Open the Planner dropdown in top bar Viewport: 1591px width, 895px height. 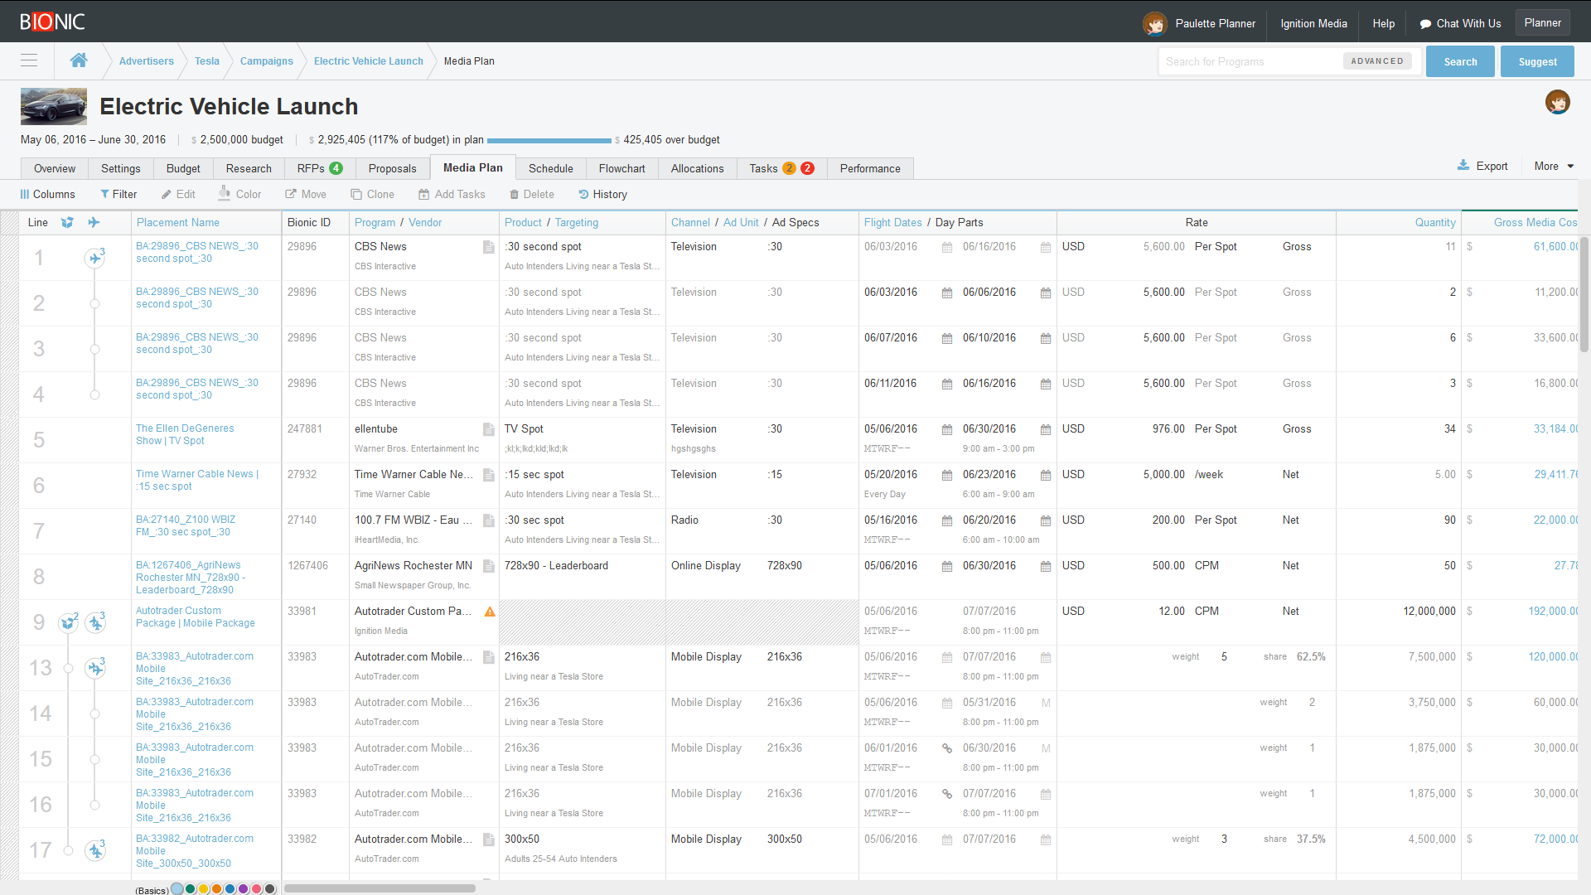(1542, 23)
